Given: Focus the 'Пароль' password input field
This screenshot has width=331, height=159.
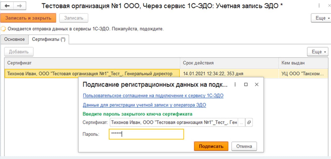Looking at the screenshot, I should click(146, 134).
